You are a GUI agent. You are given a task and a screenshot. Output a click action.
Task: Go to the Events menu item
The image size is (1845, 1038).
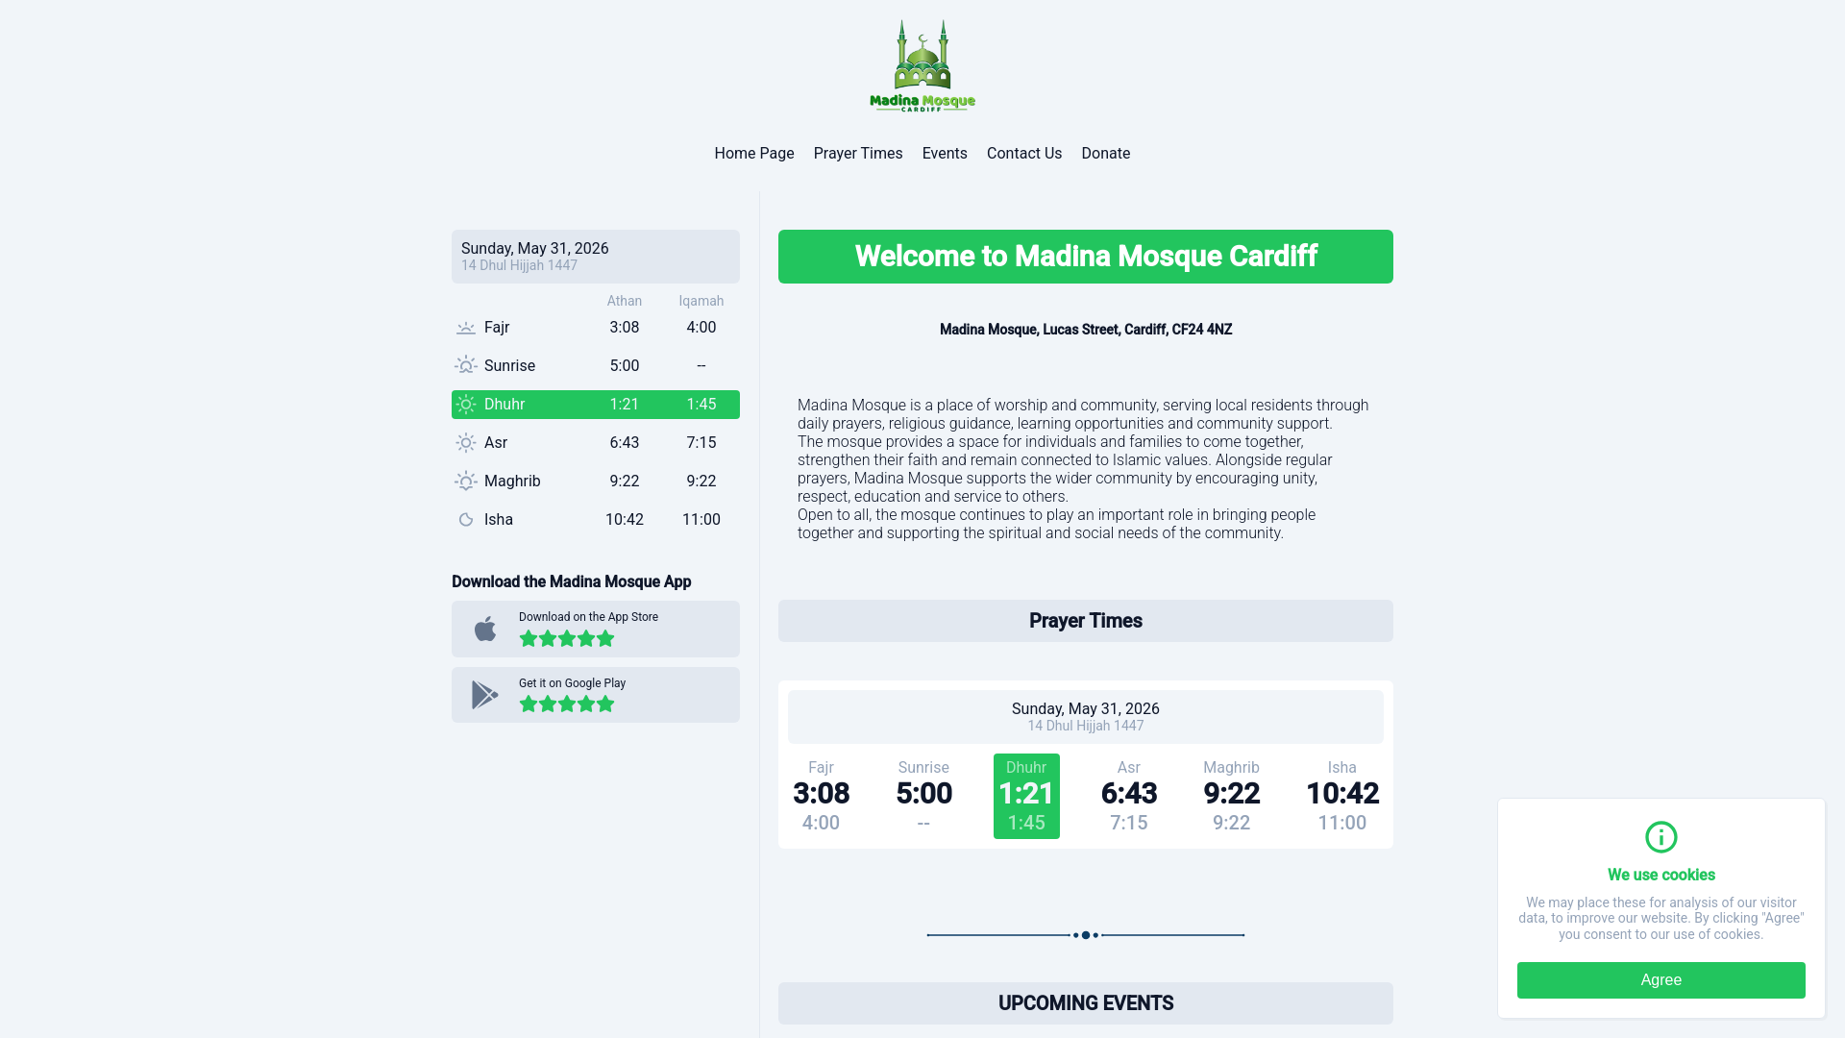945,154
